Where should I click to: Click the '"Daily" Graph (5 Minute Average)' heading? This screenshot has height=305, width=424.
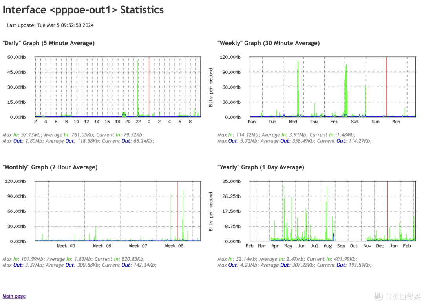click(49, 43)
